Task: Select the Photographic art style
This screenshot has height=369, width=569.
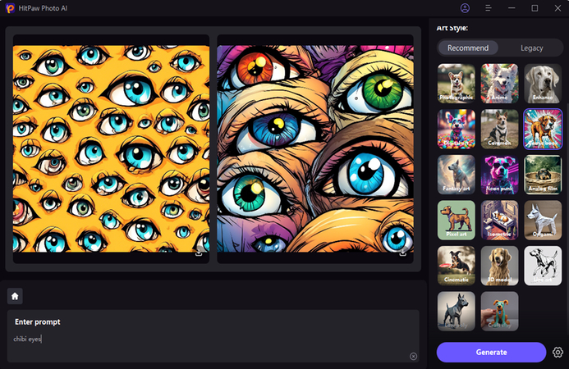Action: (x=457, y=84)
